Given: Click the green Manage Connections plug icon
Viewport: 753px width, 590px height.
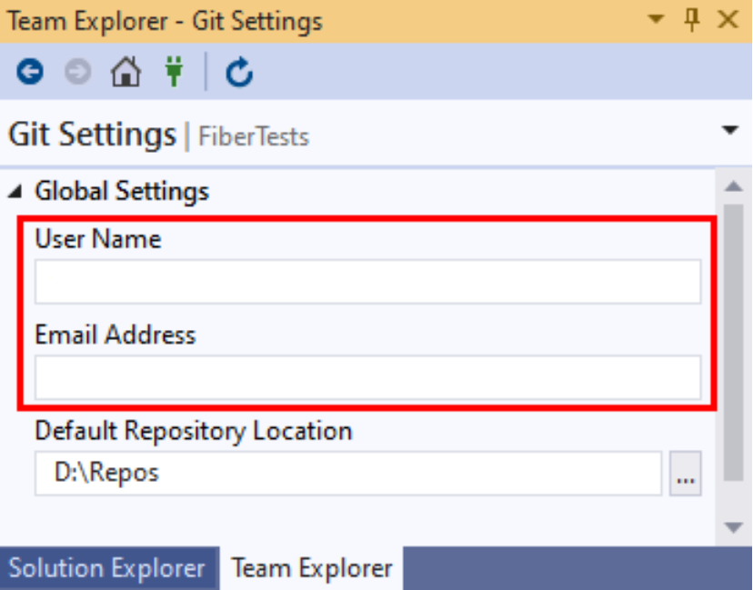Looking at the screenshot, I should tap(174, 70).
